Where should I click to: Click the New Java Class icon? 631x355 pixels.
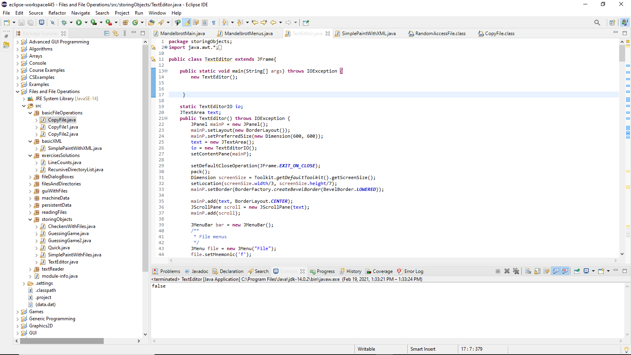point(135,22)
